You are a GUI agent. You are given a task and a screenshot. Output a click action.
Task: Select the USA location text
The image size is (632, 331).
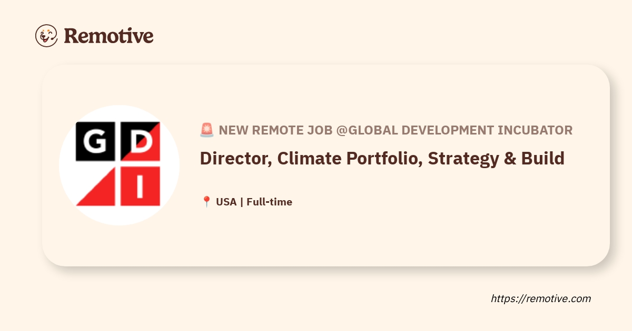pos(226,201)
